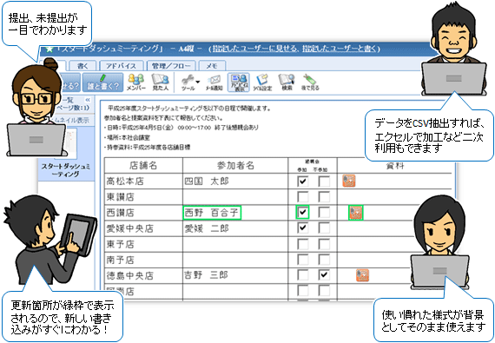Collapse the sidebar with « chevron
Viewport: 495px width, 343px height.
[88, 100]
